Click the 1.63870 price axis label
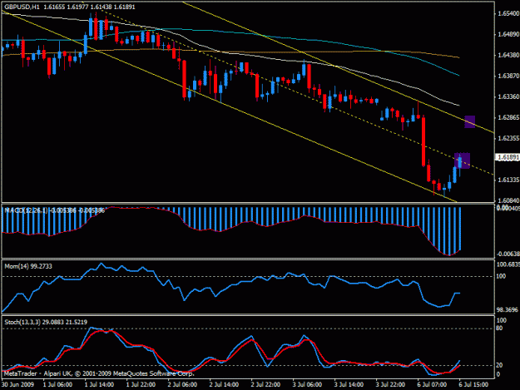 tap(508, 76)
